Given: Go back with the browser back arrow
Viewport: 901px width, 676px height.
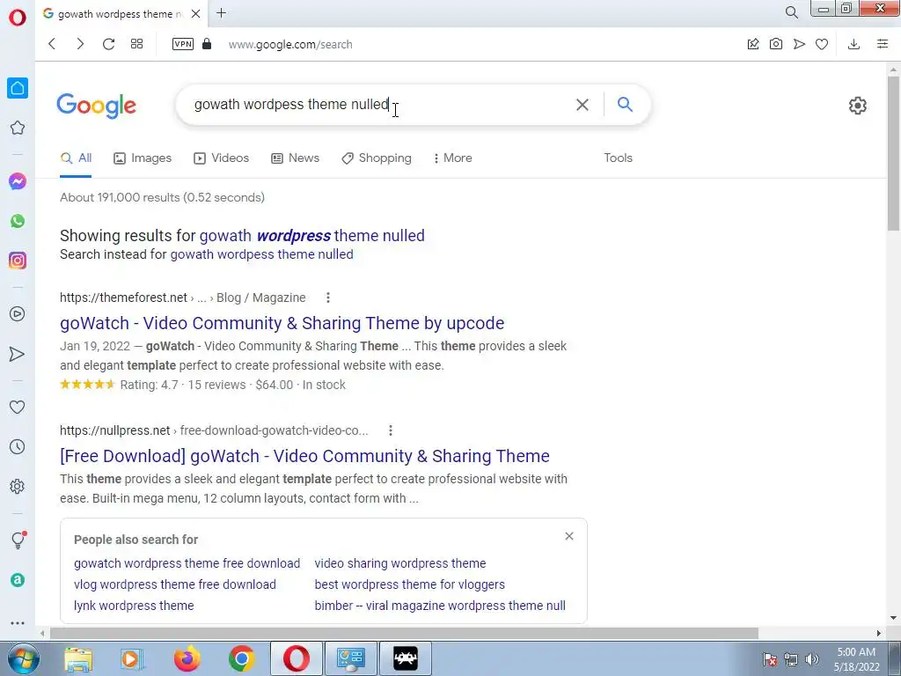Looking at the screenshot, I should [x=52, y=44].
